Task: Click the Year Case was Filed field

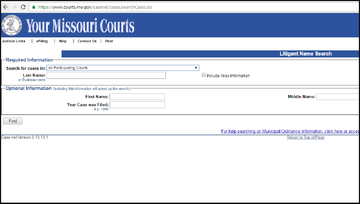Action: (x=137, y=105)
